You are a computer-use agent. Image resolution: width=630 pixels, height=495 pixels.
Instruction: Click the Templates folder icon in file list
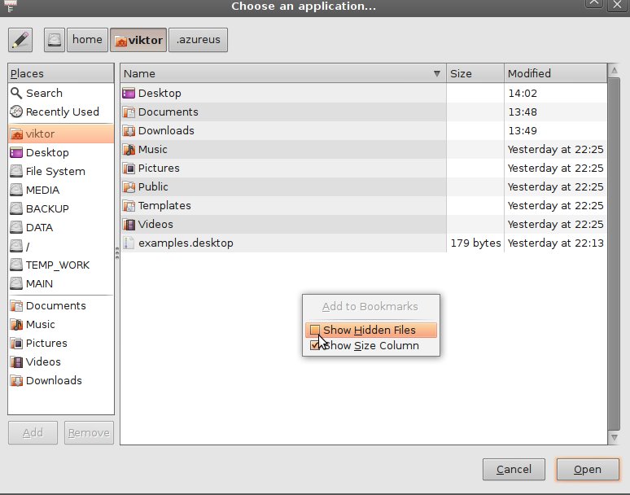click(x=129, y=206)
